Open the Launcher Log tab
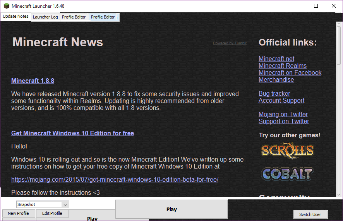The height and width of the screenshot is (221, 343). [x=45, y=17]
